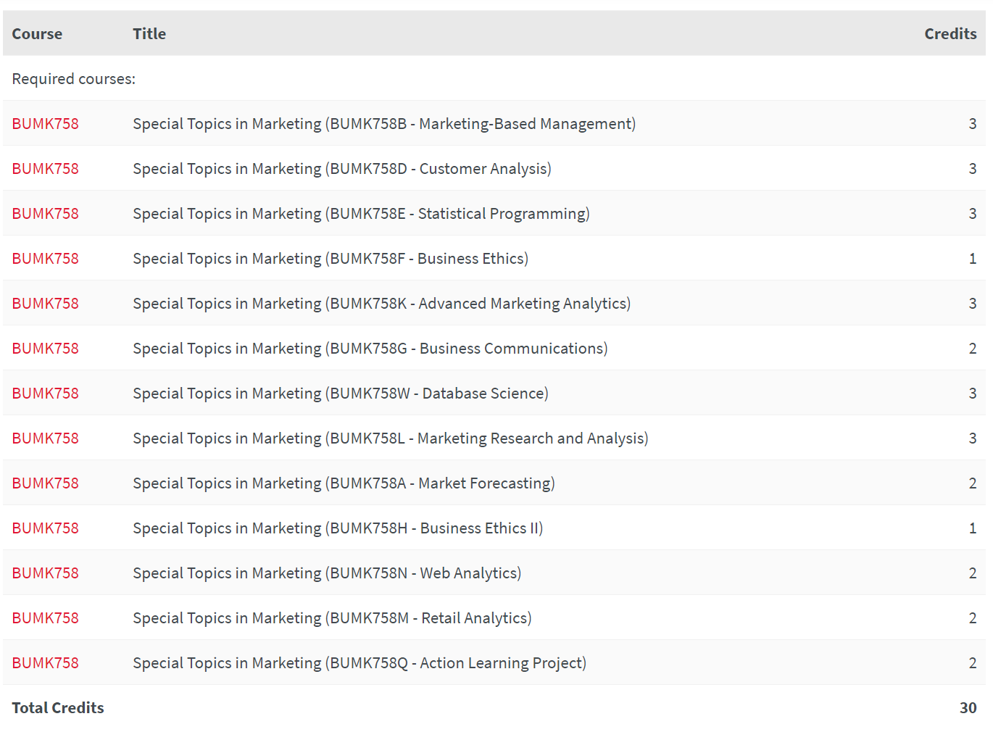This screenshot has width=993, height=732.
Task: Select BUMK758 link in Web Analytics row
Action: click(x=45, y=573)
